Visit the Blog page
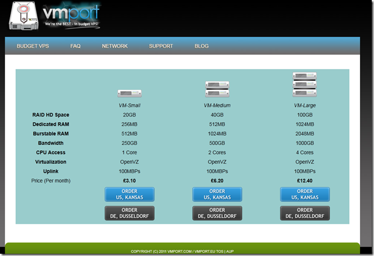Screen dimensions: 374x256 click(x=202, y=46)
